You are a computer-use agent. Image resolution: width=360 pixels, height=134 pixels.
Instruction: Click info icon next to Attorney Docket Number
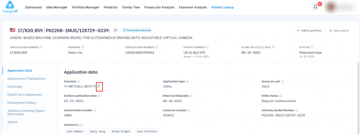pyautogui.click(x=297, y=110)
